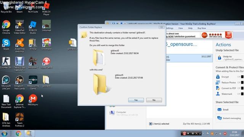Open the Buy Now menu in WinZip

tap(202, 28)
